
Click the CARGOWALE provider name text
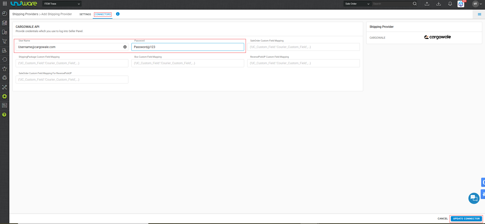click(378, 38)
